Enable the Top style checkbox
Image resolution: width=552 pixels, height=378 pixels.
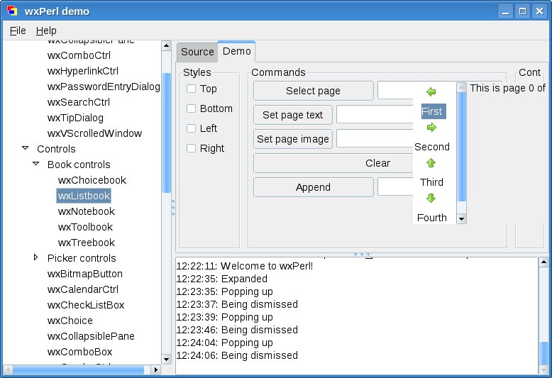(192, 89)
